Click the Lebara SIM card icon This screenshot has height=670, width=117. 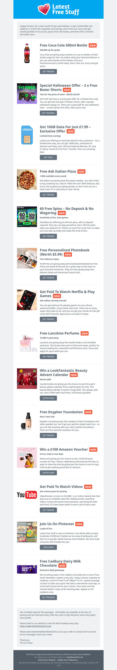point(27,135)
